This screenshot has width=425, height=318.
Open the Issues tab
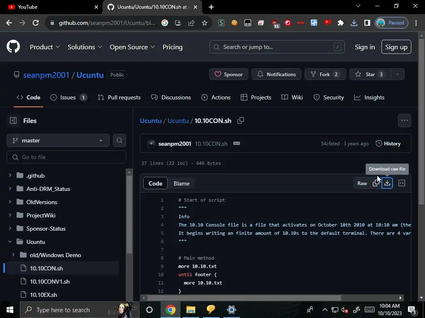69,97
